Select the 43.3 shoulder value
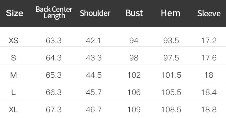The width and height of the screenshot is (226, 118). [x=94, y=58]
